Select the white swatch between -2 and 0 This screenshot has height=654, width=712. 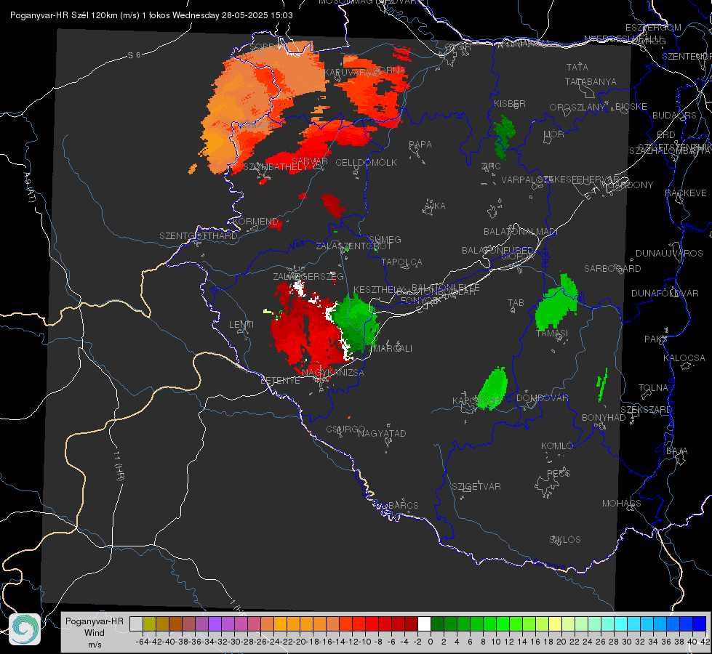click(424, 623)
